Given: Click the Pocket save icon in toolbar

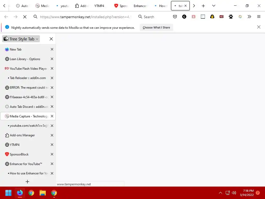Looking at the screenshot, I should click(175, 17).
